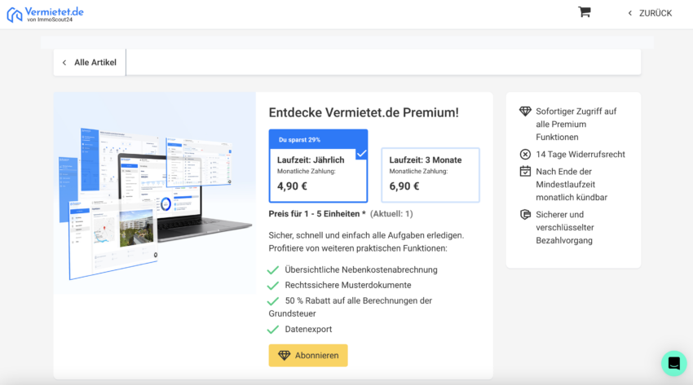
Task: Click the Entdecke Vermietet.de Premium! heading
Action: pos(364,112)
